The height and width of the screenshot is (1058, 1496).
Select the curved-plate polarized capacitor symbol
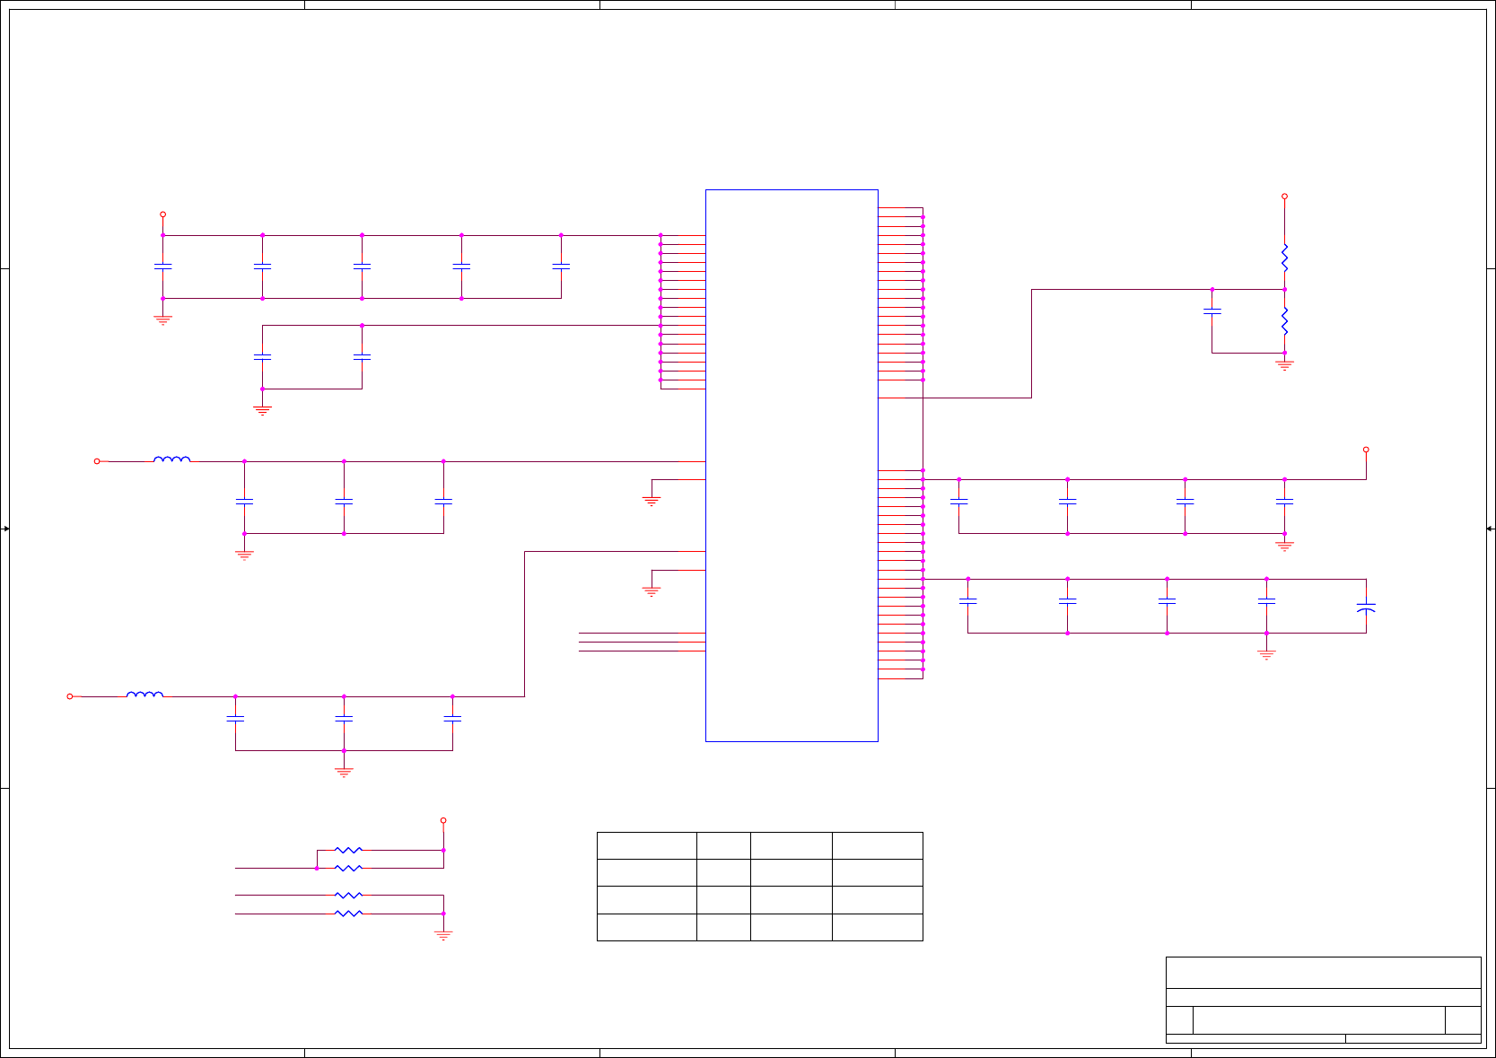(x=1366, y=608)
